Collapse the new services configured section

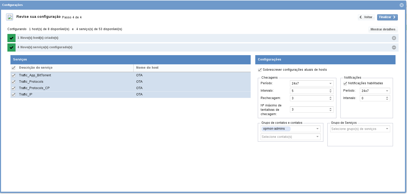pyautogui.click(x=394, y=47)
